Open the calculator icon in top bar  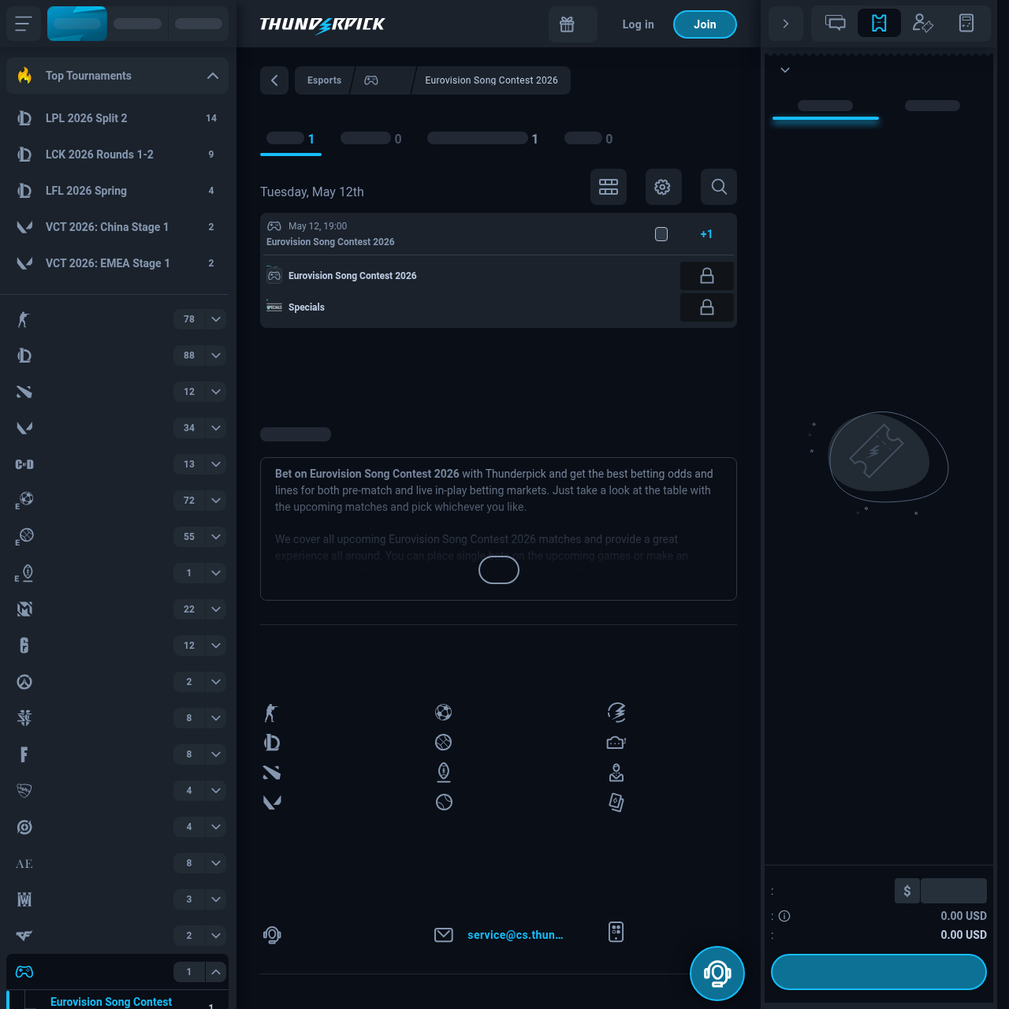pyautogui.click(x=966, y=24)
